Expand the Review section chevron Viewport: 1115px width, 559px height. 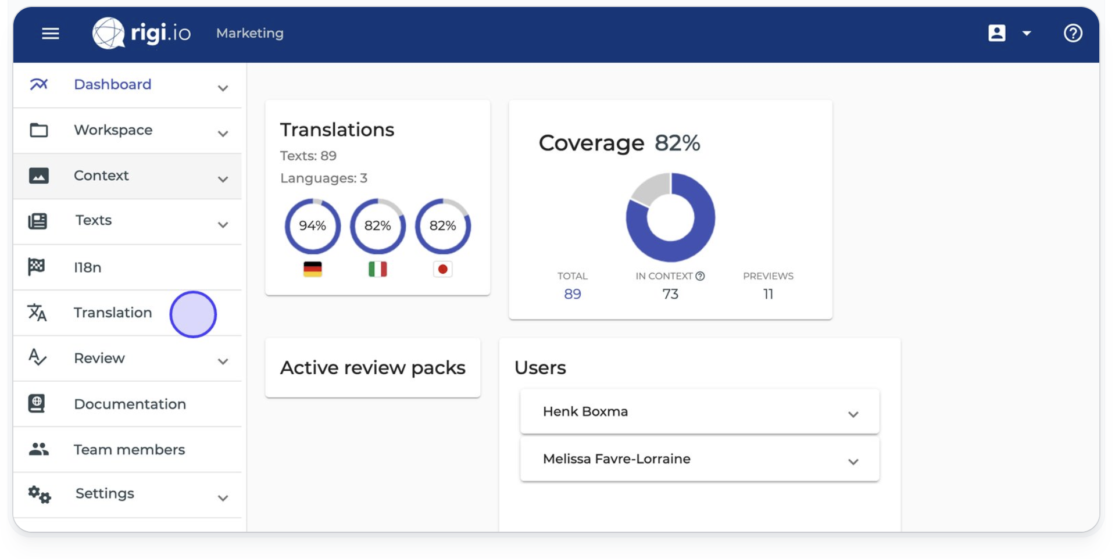point(222,361)
